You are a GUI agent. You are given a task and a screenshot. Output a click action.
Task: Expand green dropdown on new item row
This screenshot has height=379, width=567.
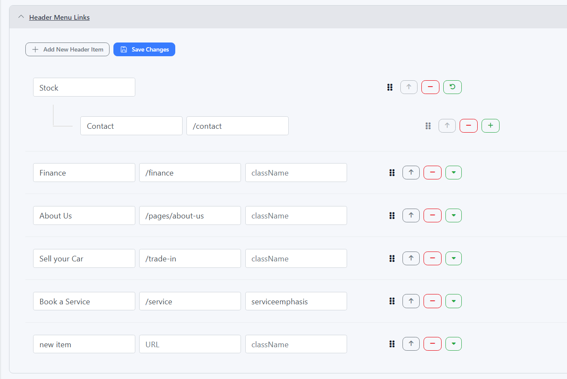[x=453, y=344]
